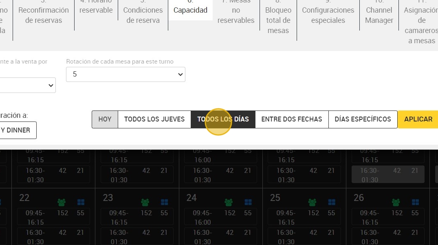
Task: Click green people icon on day 26
Action: point(396,202)
